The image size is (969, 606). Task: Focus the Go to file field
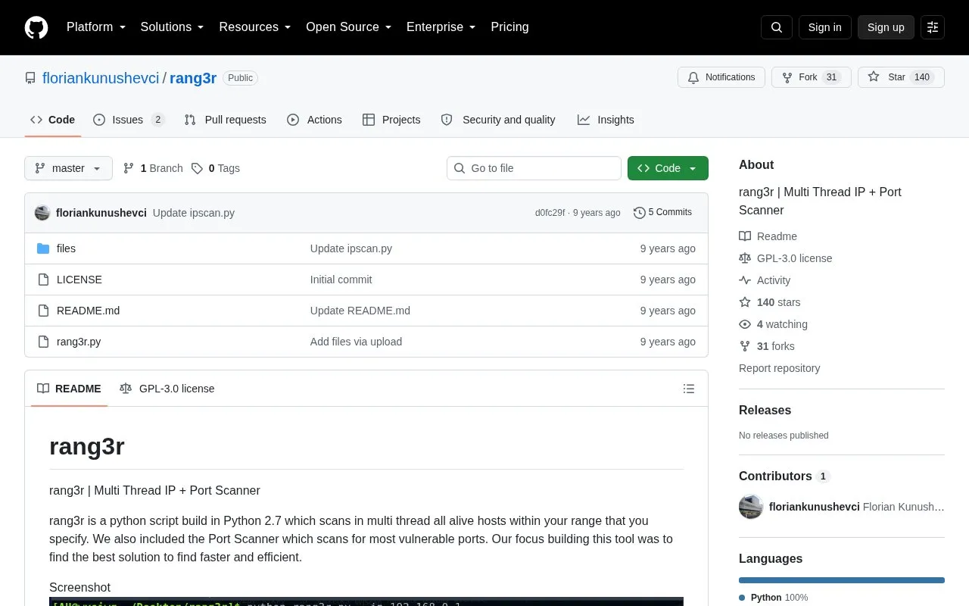534,168
